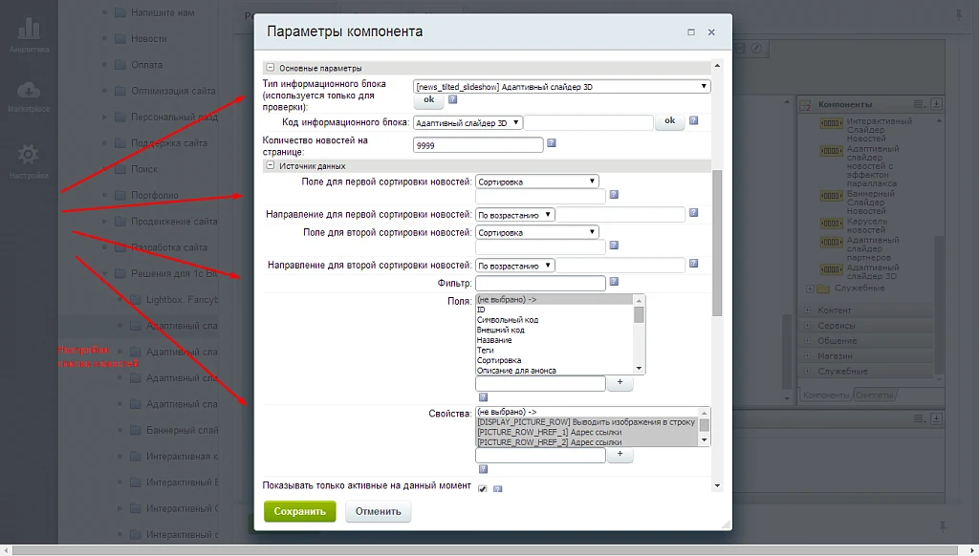Collapse the Источник данных section
This screenshot has width=979, height=556.
pyautogui.click(x=271, y=165)
